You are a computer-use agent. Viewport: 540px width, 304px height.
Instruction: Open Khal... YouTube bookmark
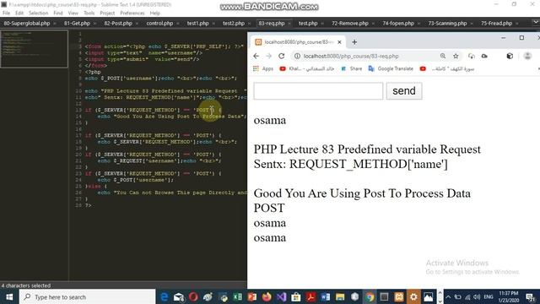click(307, 68)
